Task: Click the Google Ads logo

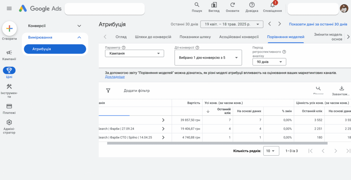Action: click(40, 9)
